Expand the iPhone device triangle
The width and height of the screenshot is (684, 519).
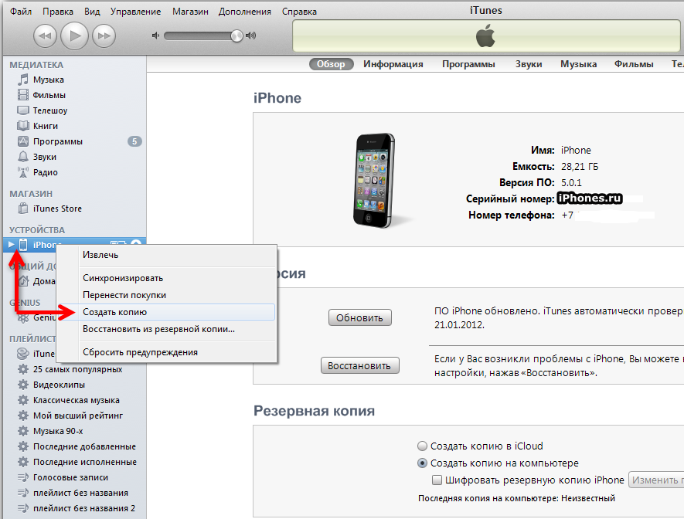point(12,245)
